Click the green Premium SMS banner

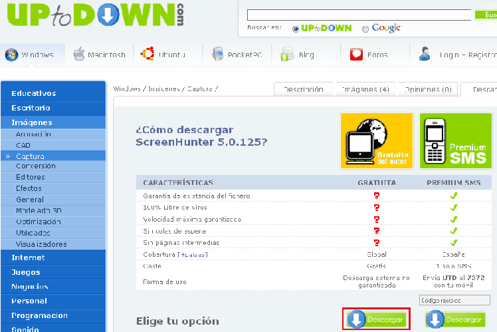(456, 140)
